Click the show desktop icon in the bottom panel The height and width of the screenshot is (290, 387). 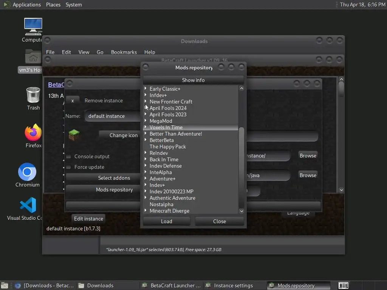[5, 285]
